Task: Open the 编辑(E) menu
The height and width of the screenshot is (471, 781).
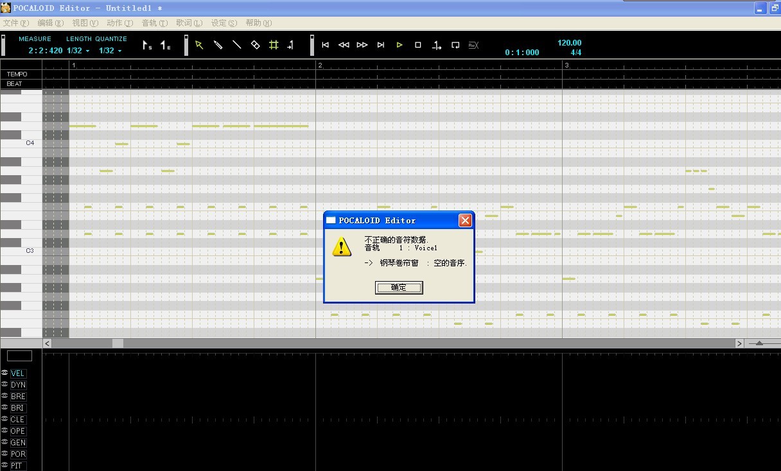Action: coord(51,23)
